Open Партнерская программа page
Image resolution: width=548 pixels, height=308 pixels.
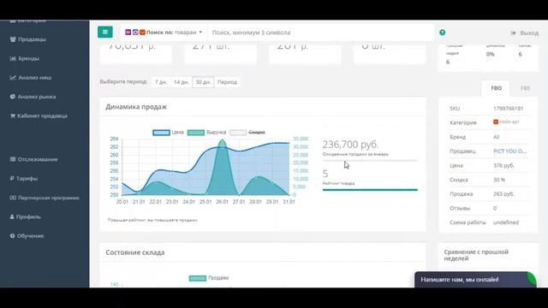click(x=49, y=198)
